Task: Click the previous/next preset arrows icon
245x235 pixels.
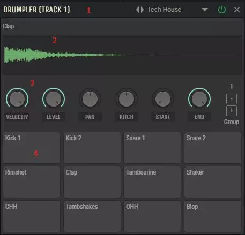Action: [x=140, y=10]
